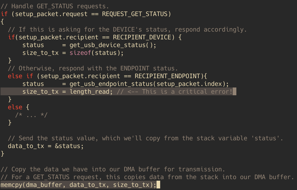297x190 pixels.
Task: Click the '// Handle GET_STATUS requests.' comment
Action: [x=55, y=6]
